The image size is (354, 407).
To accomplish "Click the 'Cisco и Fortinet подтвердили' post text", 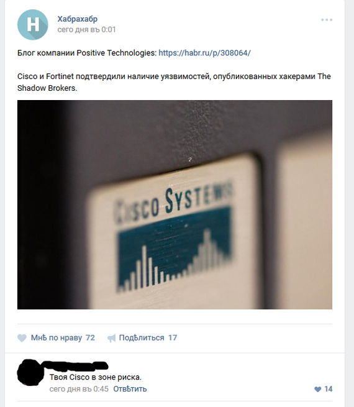I will point(174,82).
